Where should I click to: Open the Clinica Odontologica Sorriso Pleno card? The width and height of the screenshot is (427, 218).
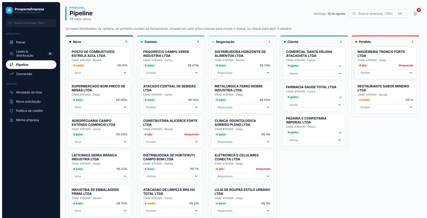point(242,132)
